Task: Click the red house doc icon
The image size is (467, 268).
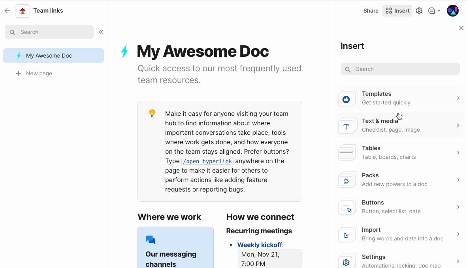Action: click(x=23, y=11)
